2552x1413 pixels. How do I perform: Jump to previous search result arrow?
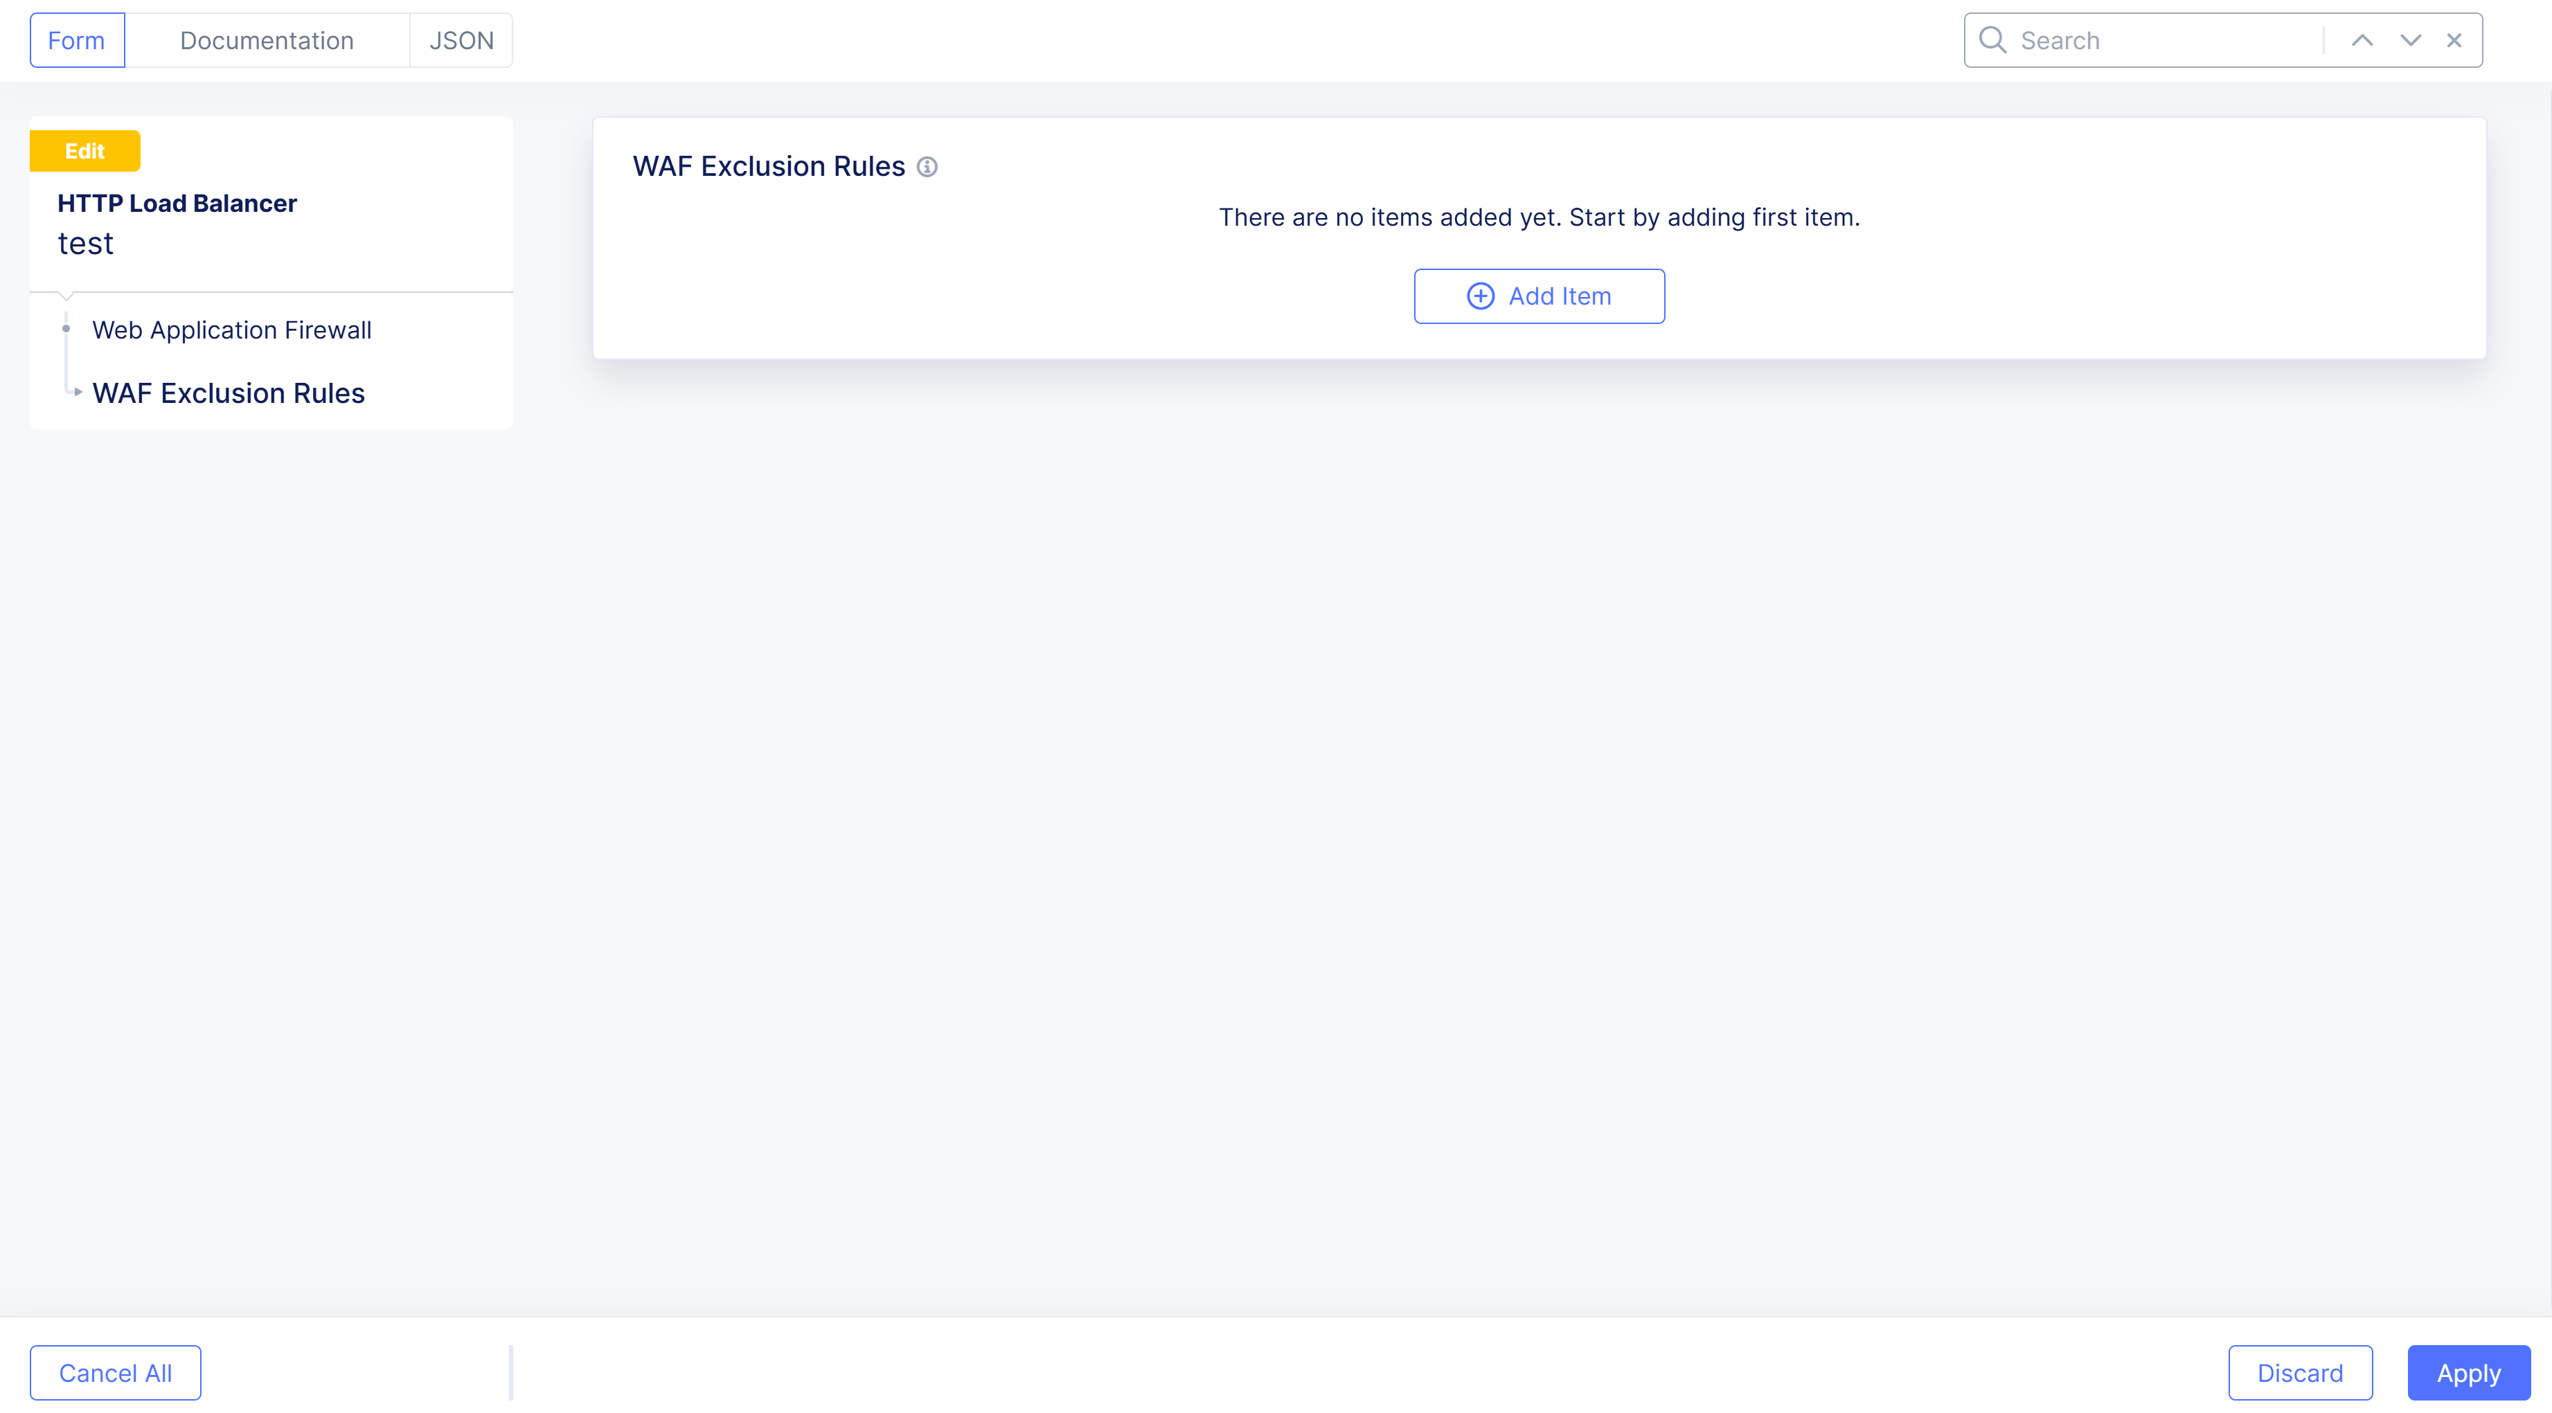point(2362,41)
